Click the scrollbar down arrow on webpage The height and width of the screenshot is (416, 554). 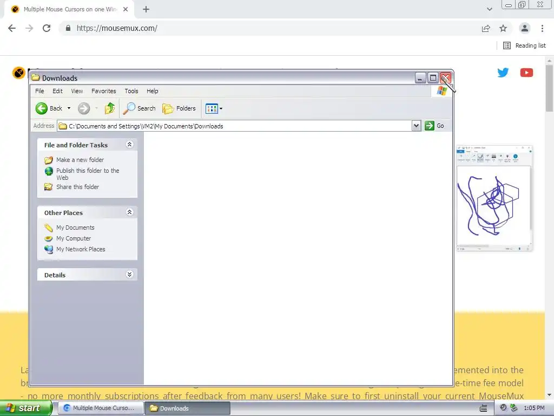point(549,395)
